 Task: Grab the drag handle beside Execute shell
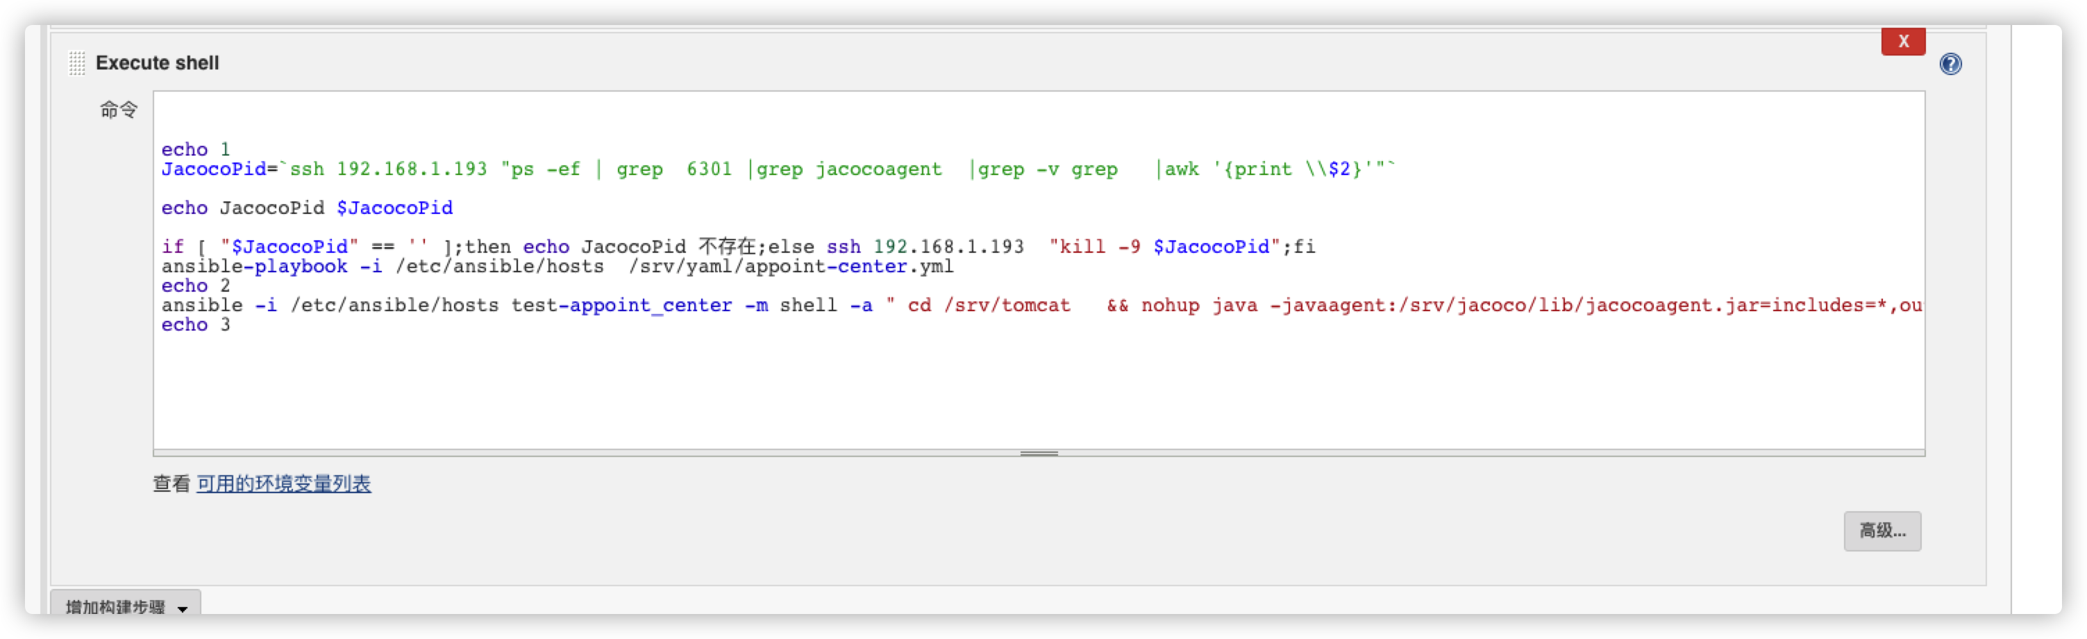tap(76, 63)
